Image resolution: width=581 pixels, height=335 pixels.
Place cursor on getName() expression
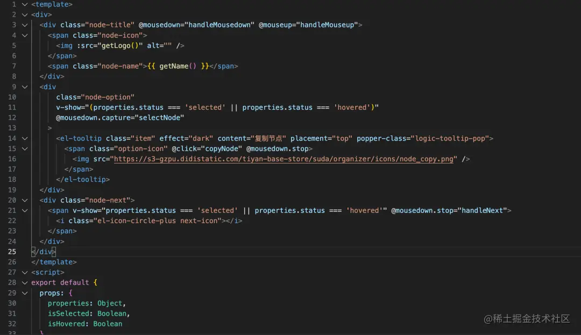tap(178, 66)
